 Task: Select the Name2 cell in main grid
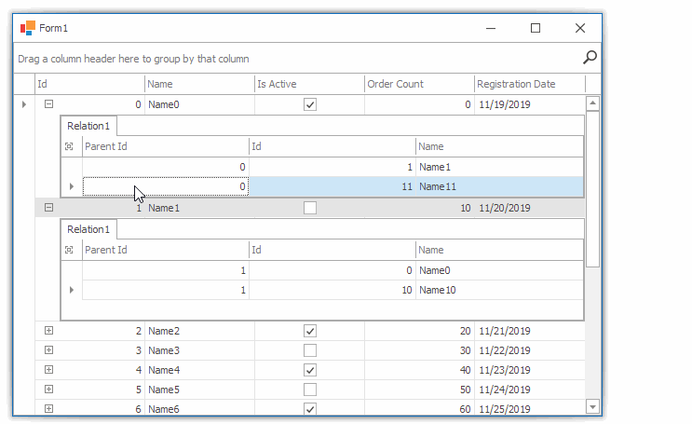(200, 331)
